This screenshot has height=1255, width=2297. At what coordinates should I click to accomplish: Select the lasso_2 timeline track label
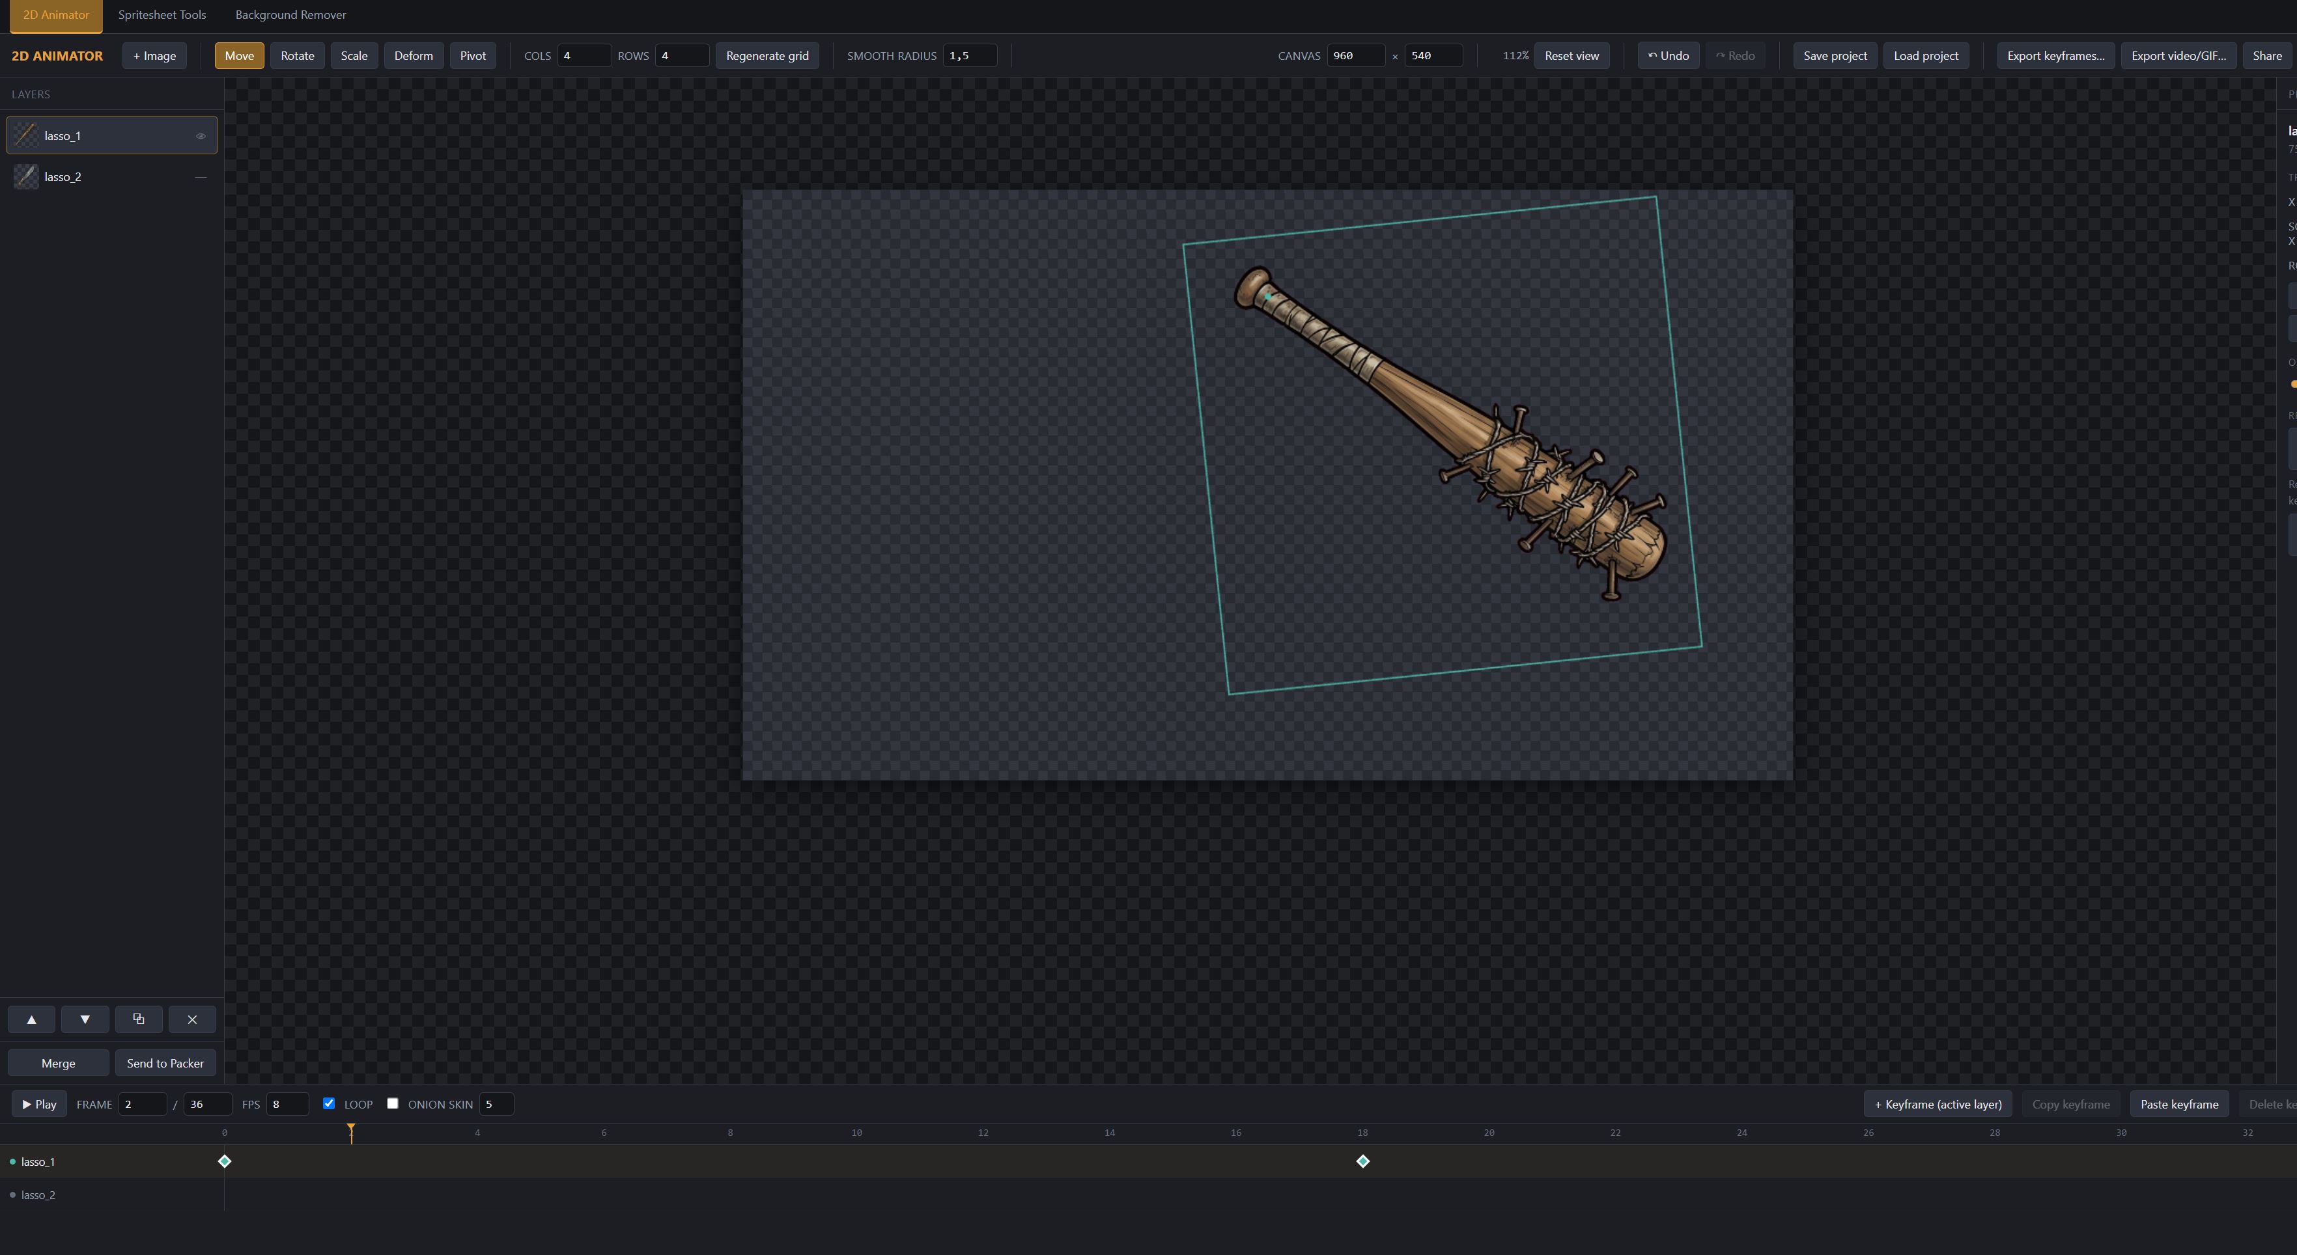pyautogui.click(x=38, y=1194)
